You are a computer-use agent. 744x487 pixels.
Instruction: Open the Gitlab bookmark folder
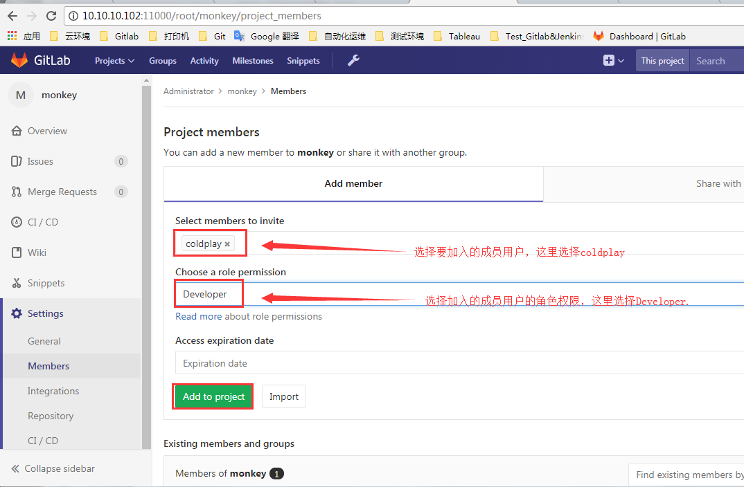click(x=119, y=36)
